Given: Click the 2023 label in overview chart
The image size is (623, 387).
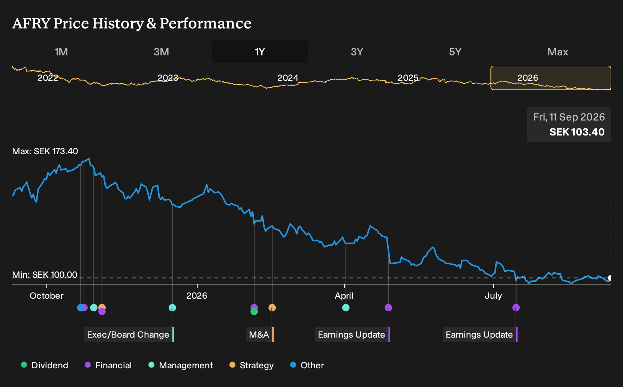Looking at the screenshot, I should point(168,78).
